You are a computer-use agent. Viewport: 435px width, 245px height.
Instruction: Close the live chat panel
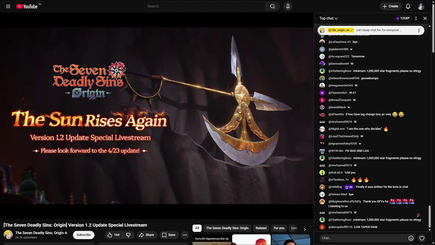coord(425,18)
